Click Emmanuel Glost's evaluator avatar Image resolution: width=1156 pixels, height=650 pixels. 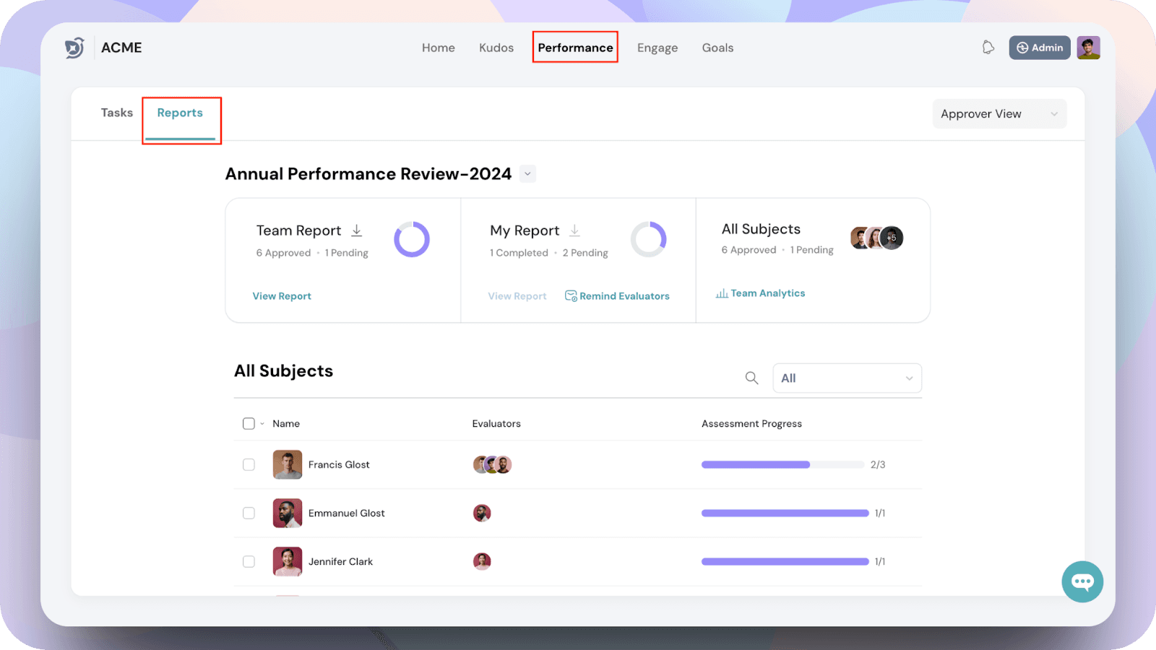click(x=482, y=513)
